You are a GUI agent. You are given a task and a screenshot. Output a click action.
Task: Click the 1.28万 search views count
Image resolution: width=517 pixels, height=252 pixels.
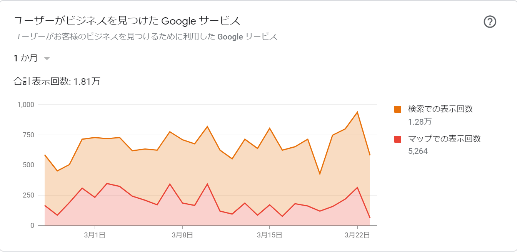420,122
